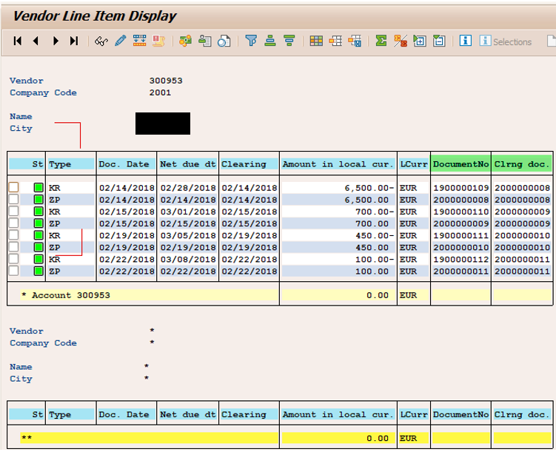
Task: Click the Display Document glasses icon
Action: click(x=101, y=41)
